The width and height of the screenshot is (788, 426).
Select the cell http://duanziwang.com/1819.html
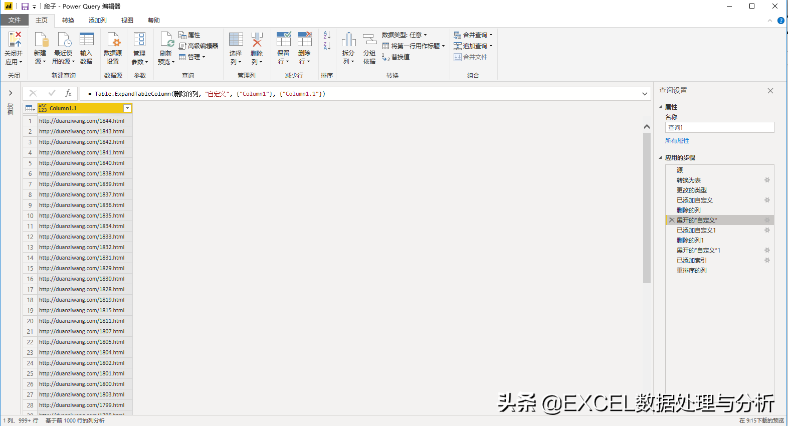tap(85, 300)
